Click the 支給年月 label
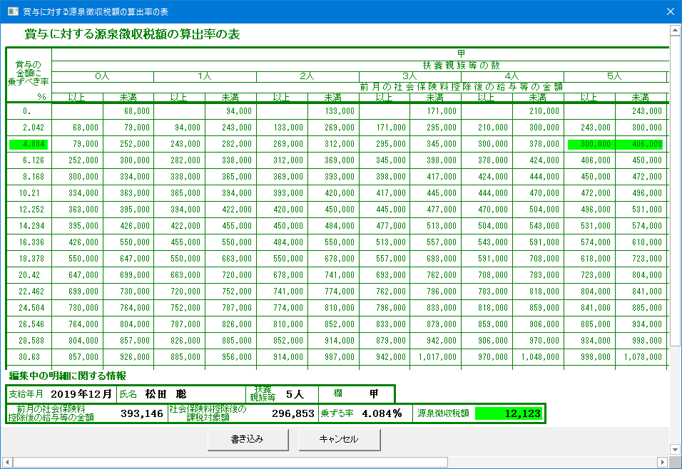This screenshot has height=469, width=682. 26,394
